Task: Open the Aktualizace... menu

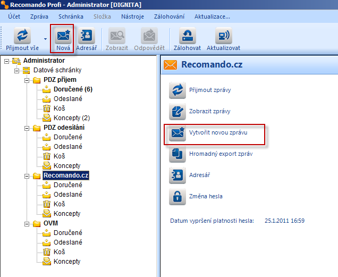Action: point(212,16)
